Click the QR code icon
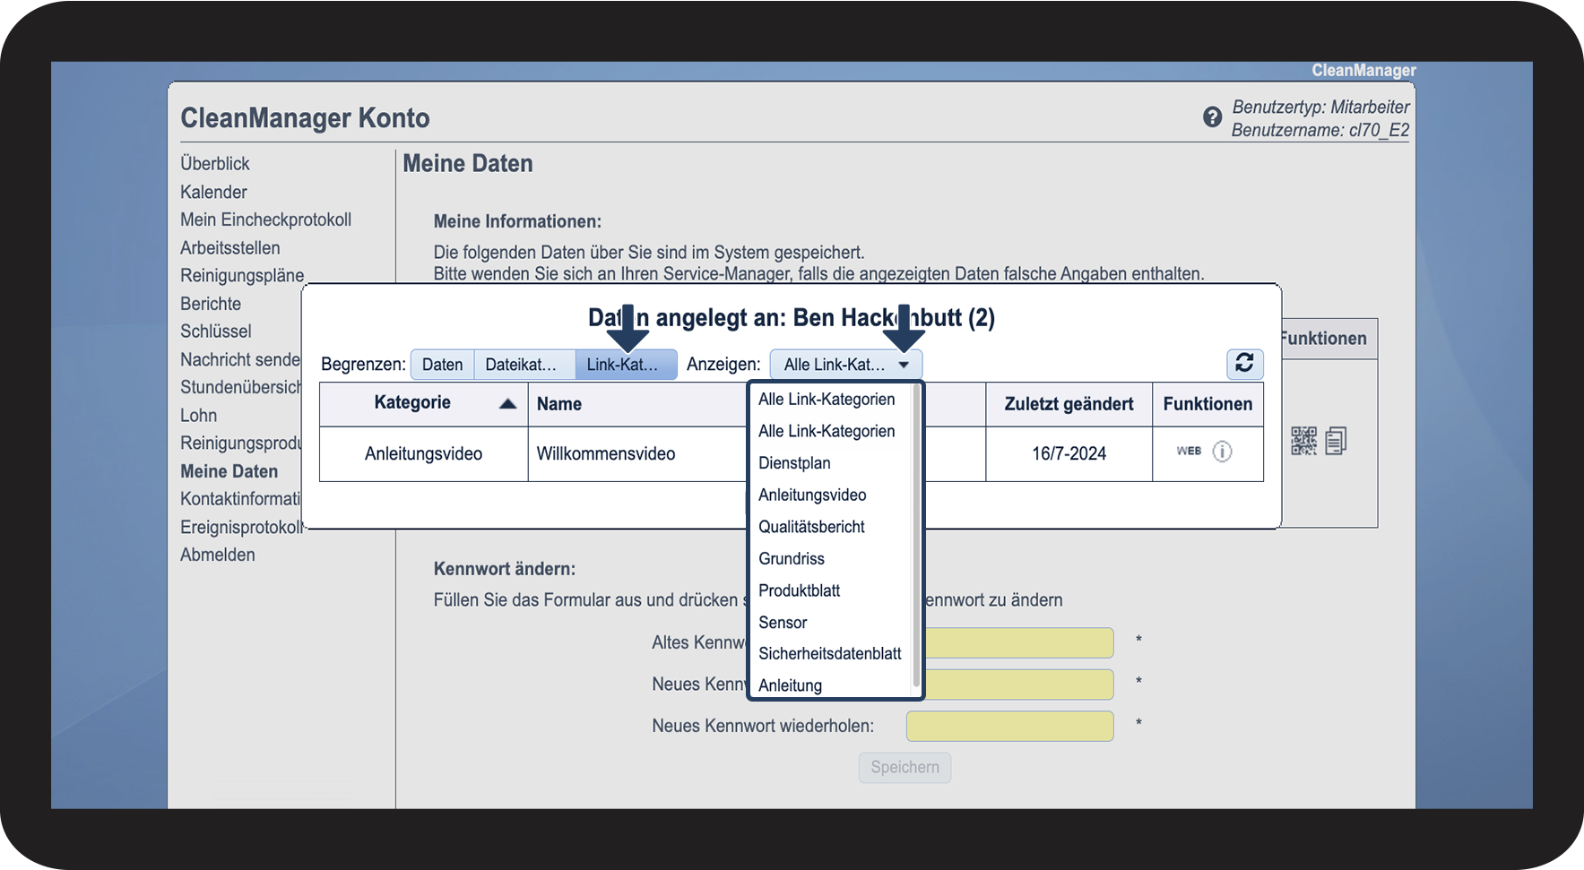This screenshot has width=1584, height=870. [x=1303, y=441]
